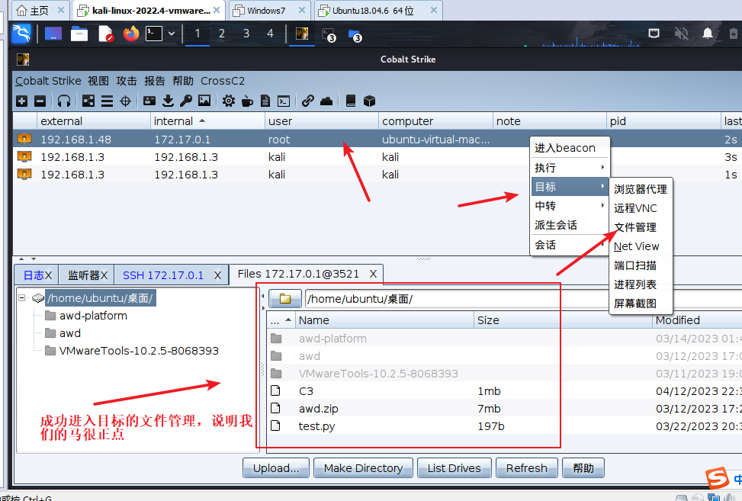The height and width of the screenshot is (501, 742).
Task: Open the 报告 menu
Action: click(155, 81)
